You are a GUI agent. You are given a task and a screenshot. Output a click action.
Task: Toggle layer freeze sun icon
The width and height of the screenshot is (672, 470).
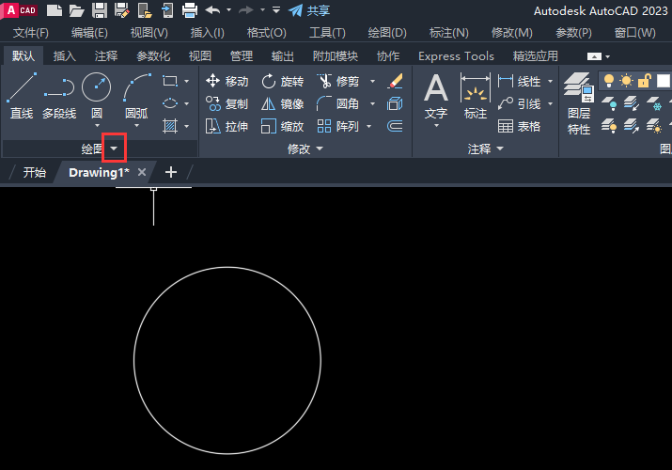click(626, 80)
